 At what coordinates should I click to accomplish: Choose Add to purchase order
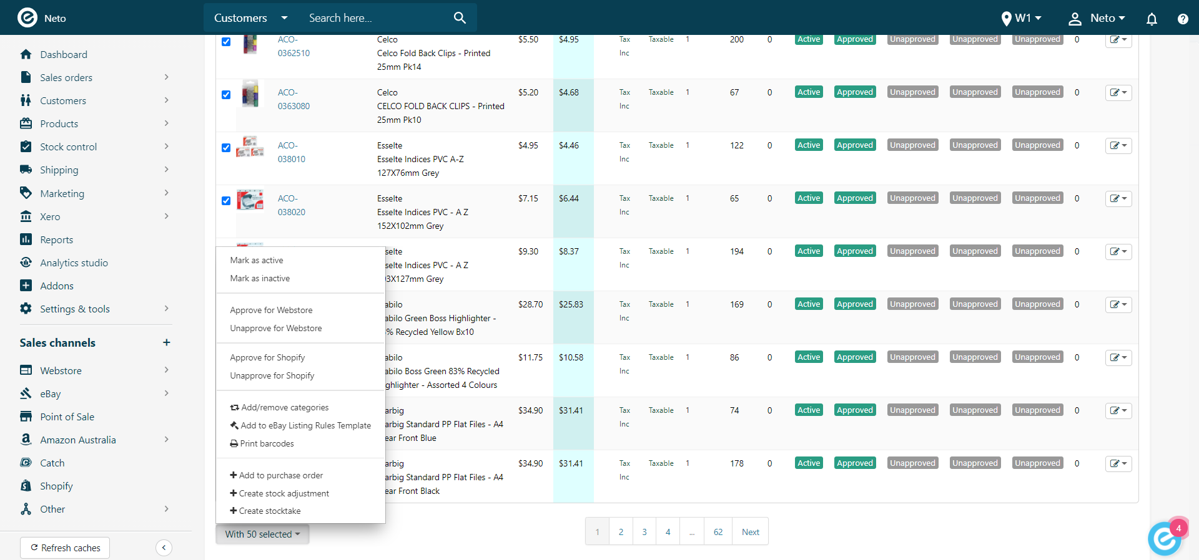click(x=276, y=475)
